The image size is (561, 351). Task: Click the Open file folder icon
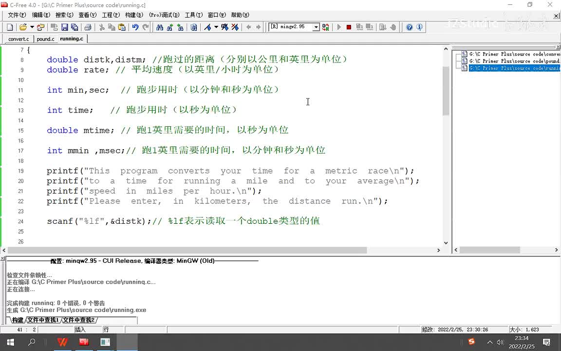[x=23, y=27]
